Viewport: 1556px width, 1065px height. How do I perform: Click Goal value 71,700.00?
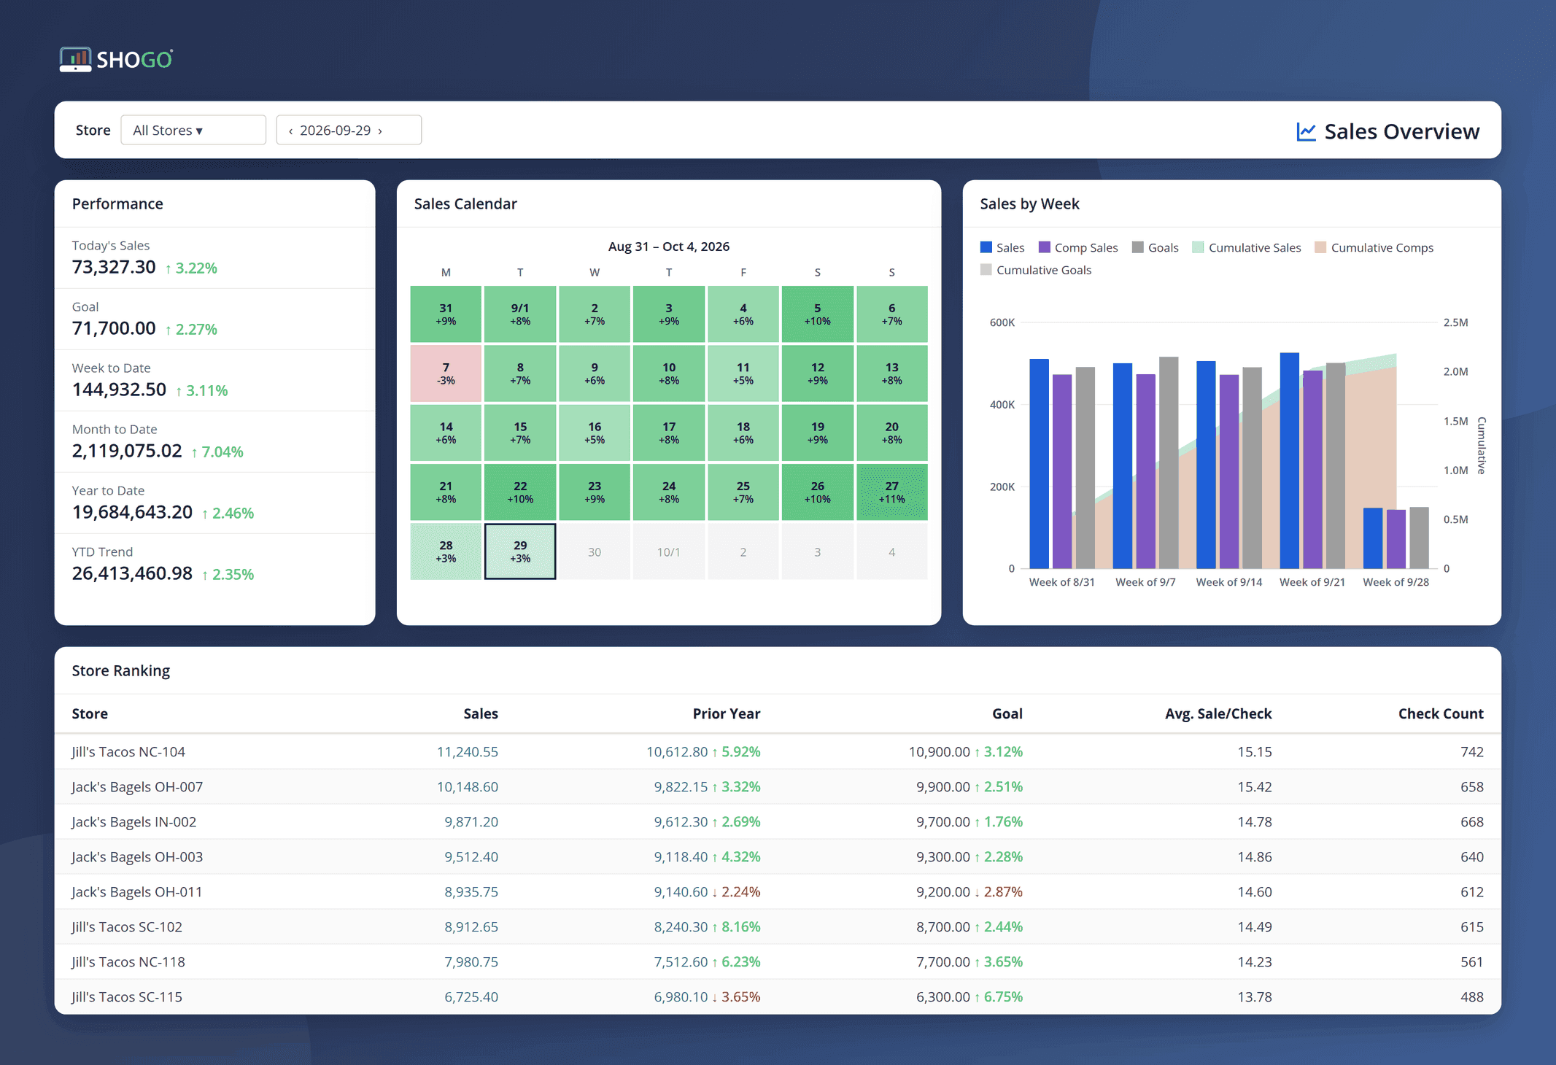[x=114, y=328]
